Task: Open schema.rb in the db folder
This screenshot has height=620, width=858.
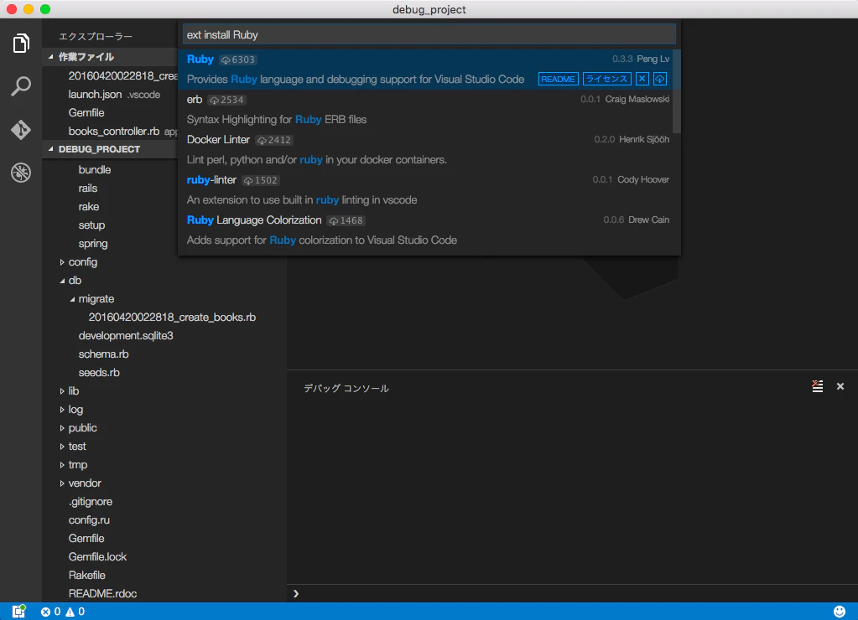Action: pos(103,354)
